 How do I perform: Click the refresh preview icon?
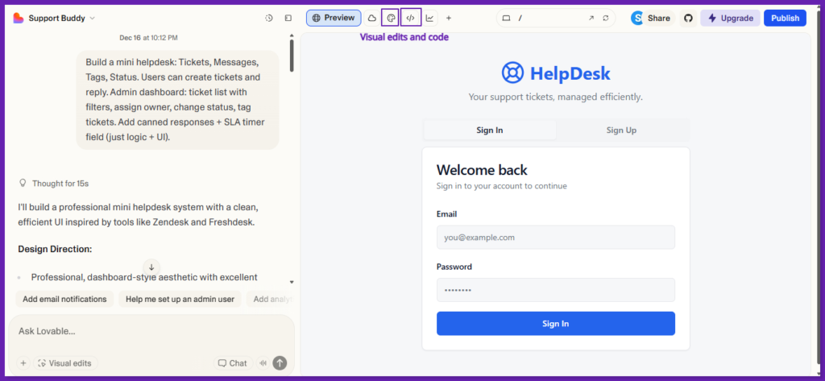[x=606, y=18]
